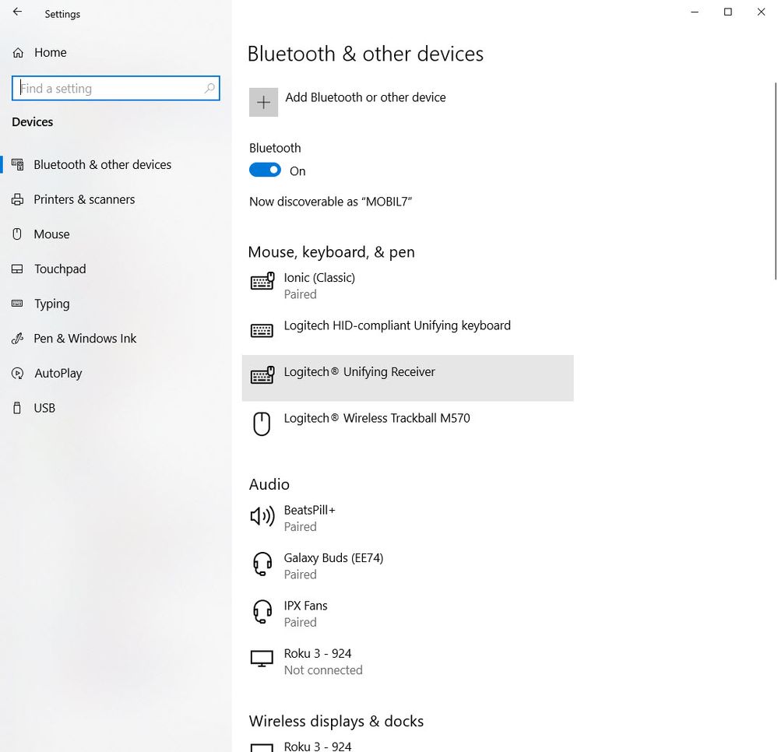The height and width of the screenshot is (752, 778).
Task: Click the Find a setting search box
Action: click(115, 88)
